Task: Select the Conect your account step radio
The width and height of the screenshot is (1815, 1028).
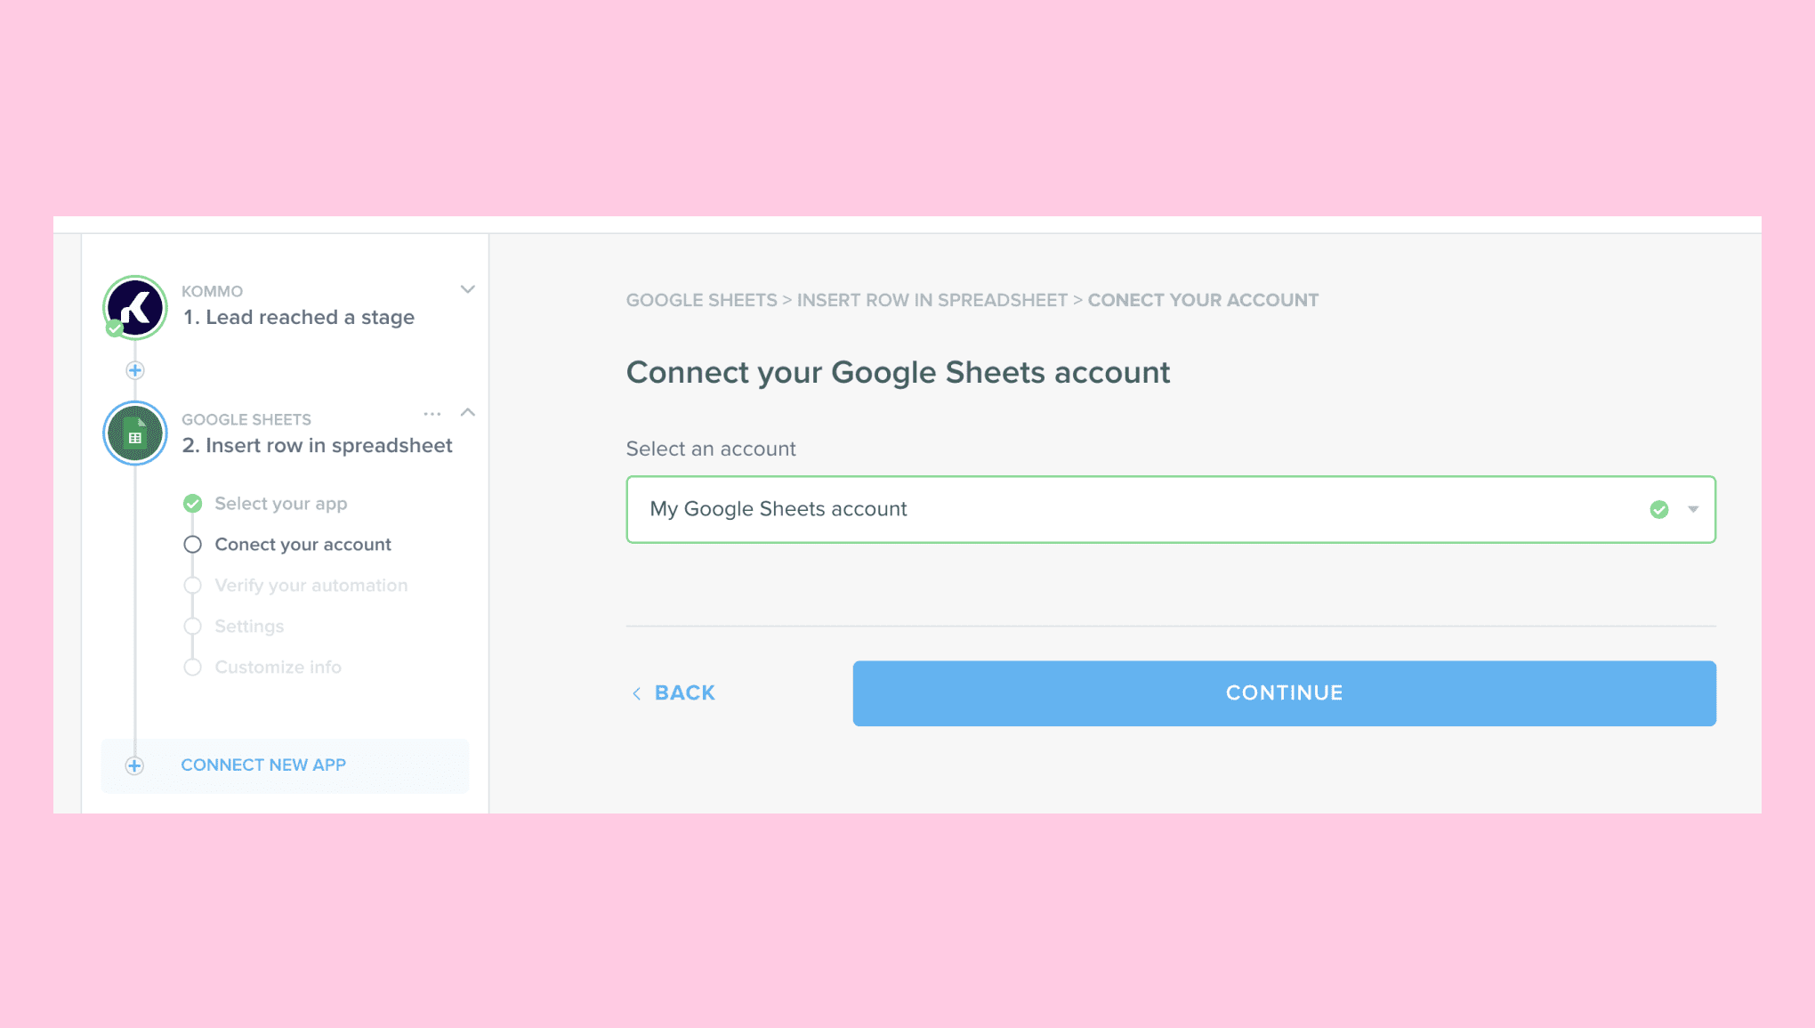Action: pyautogui.click(x=192, y=545)
